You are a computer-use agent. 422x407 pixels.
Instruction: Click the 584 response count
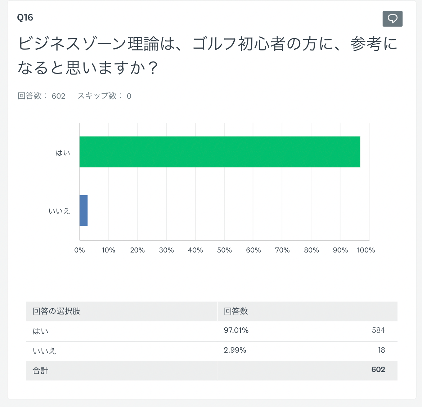378,330
